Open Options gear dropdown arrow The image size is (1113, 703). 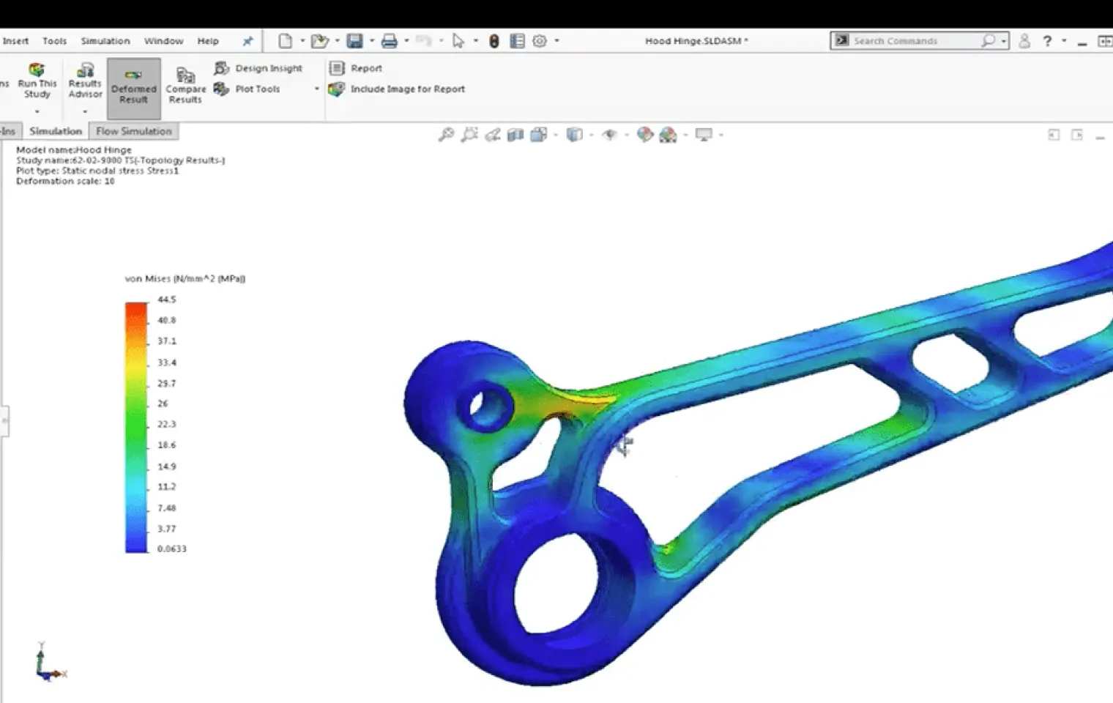pyautogui.click(x=556, y=41)
